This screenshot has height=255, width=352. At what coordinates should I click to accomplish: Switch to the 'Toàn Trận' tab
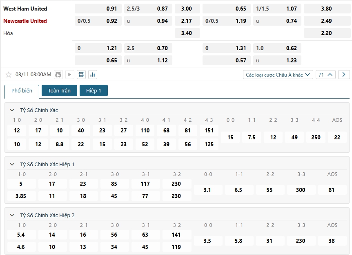(x=59, y=91)
